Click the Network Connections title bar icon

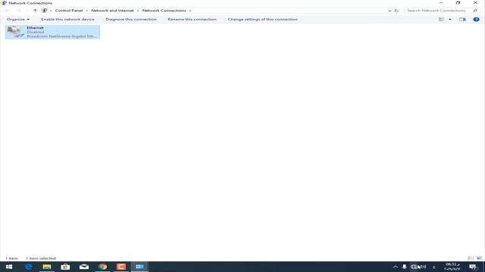tap(4, 3)
